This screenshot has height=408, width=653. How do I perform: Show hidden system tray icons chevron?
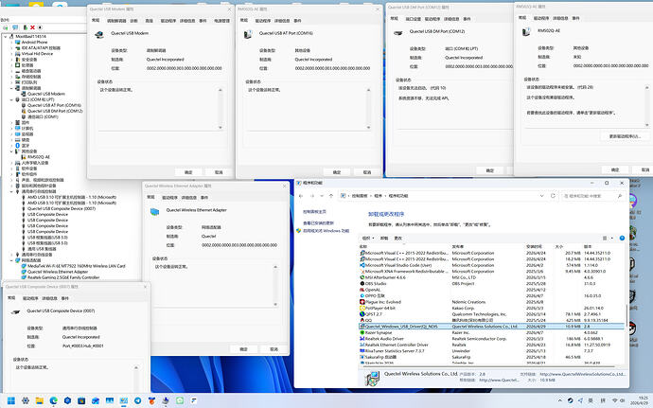coord(560,400)
